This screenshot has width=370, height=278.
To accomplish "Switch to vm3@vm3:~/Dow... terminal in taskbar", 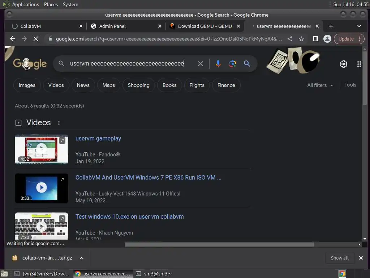I will [42, 274].
